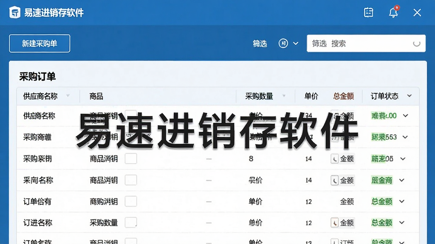
Task: Open the notification bell
Action: pos(393,12)
